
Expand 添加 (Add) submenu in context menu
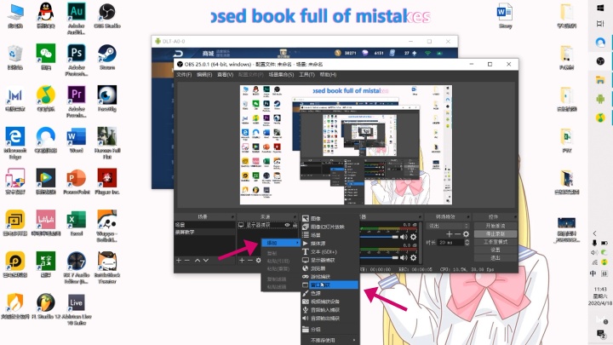[280, 243]
